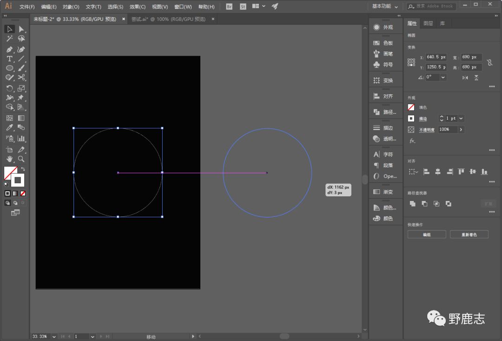The height and width of the screenshot is (341, 502).
Task: Select the Zoom magnifier tool
Action: coord(21,159)
